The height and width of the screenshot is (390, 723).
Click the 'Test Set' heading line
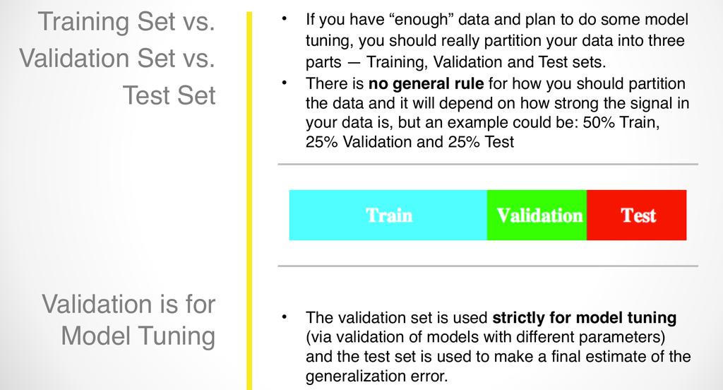(169, 95)
